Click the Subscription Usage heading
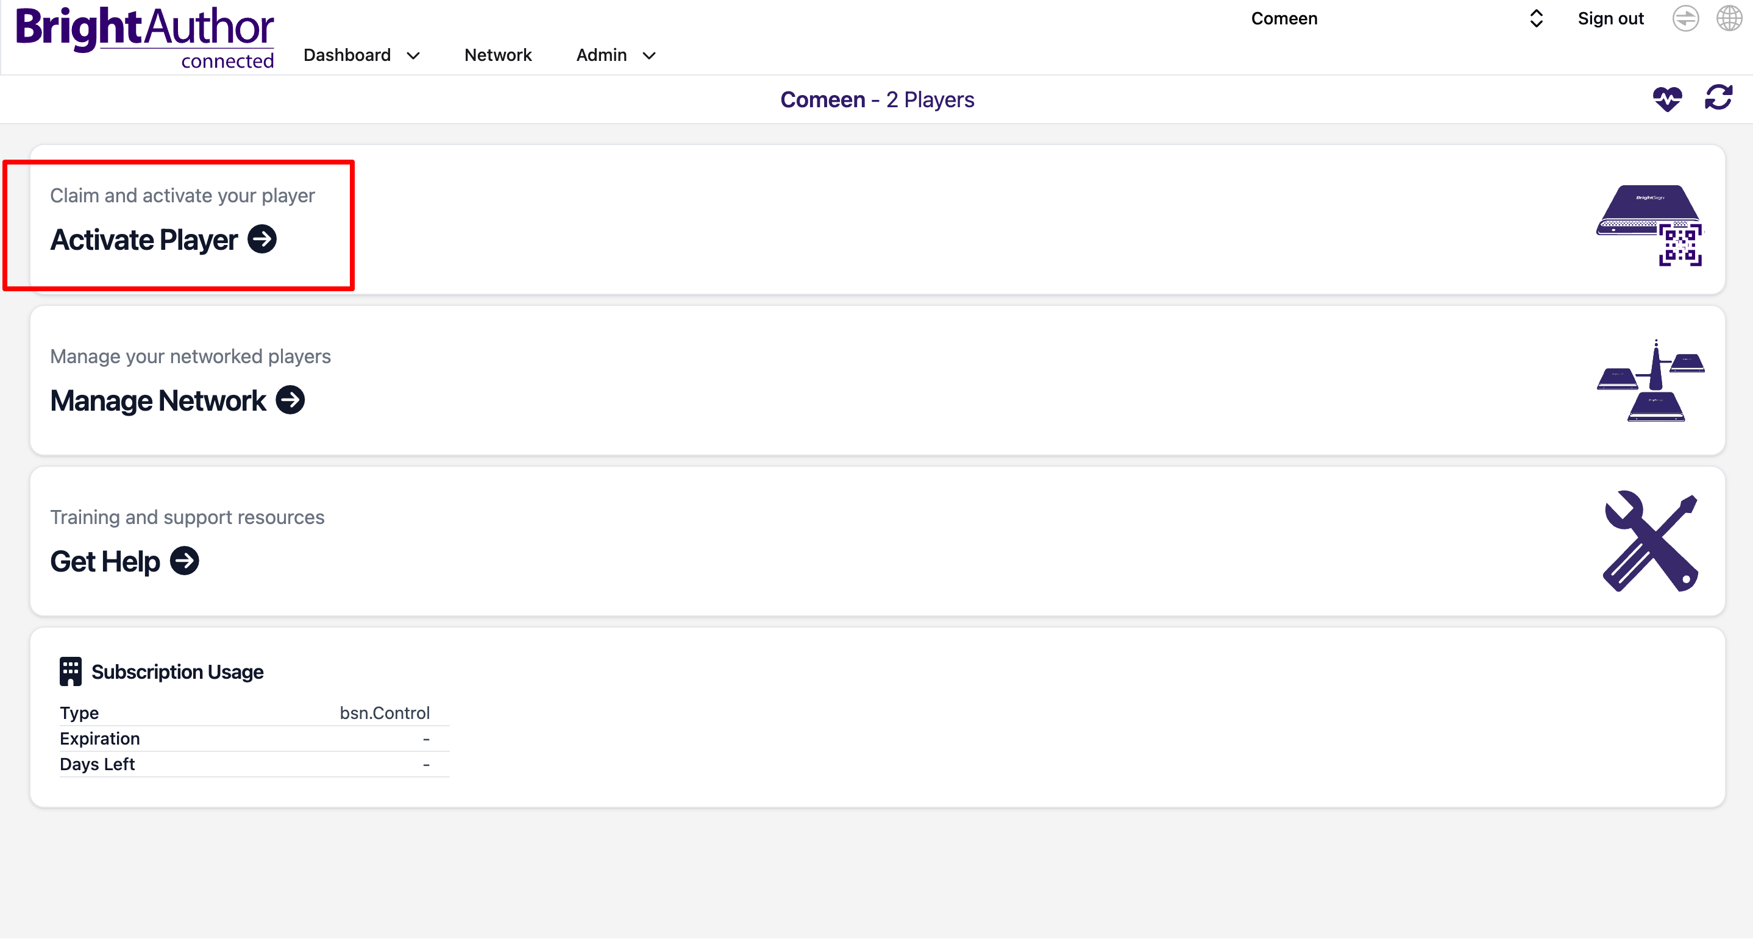 (x=177, y=673)
